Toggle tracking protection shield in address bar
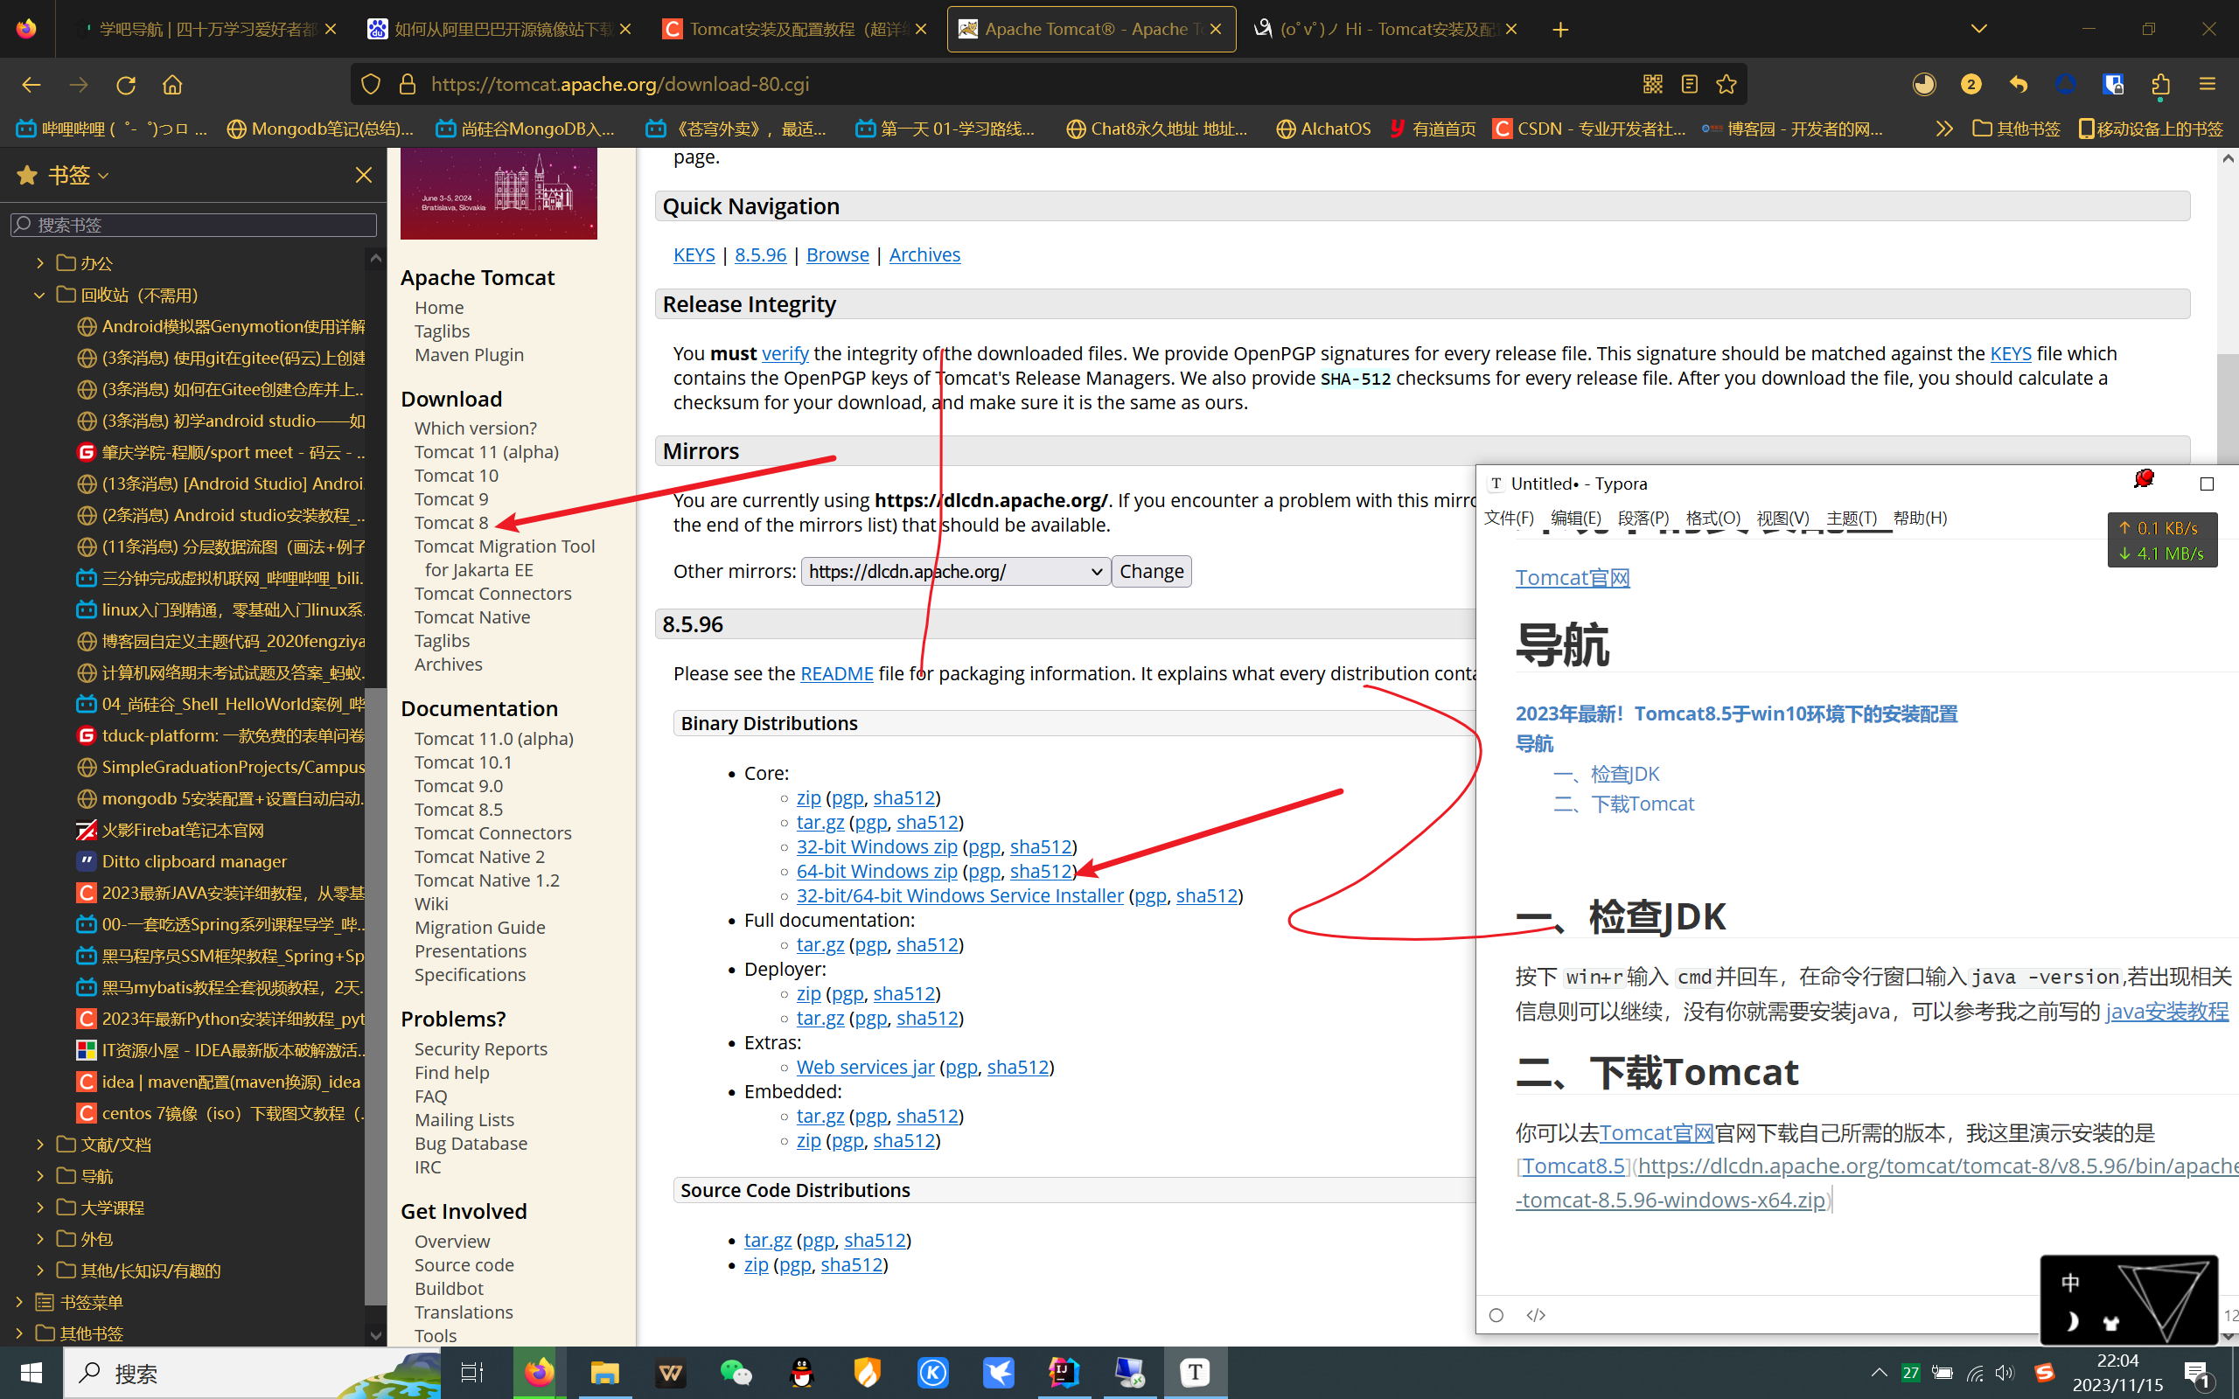This screenshot has height=1399, width=2239. tap(370, 84)
